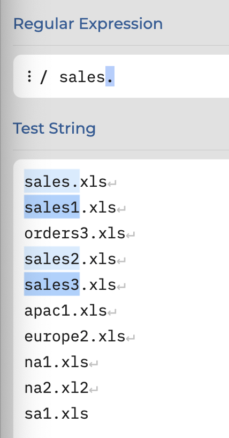Click the line-break symbol after europe2.xls
Image resolution: width=229 pixels, height=438 pixels.
click(131, 338)
